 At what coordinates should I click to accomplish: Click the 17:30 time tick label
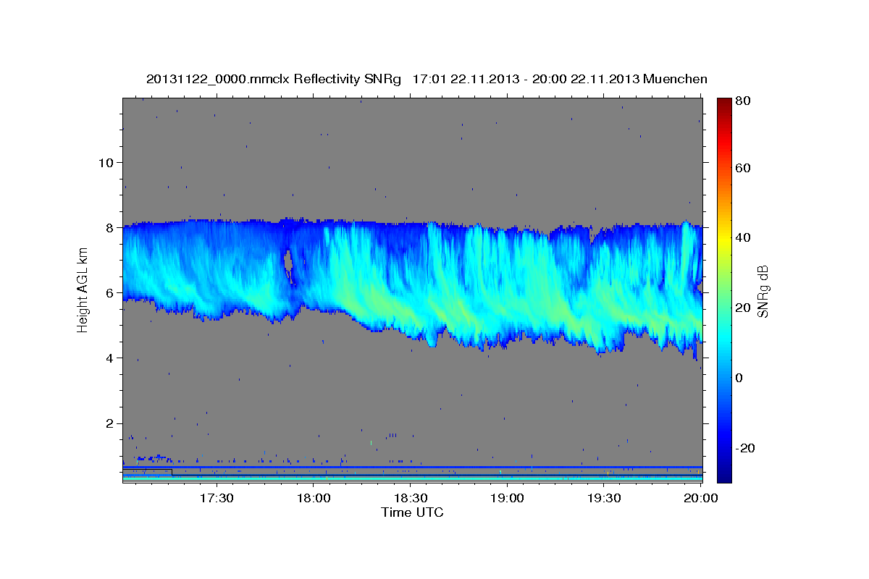[x=216, y=499]
